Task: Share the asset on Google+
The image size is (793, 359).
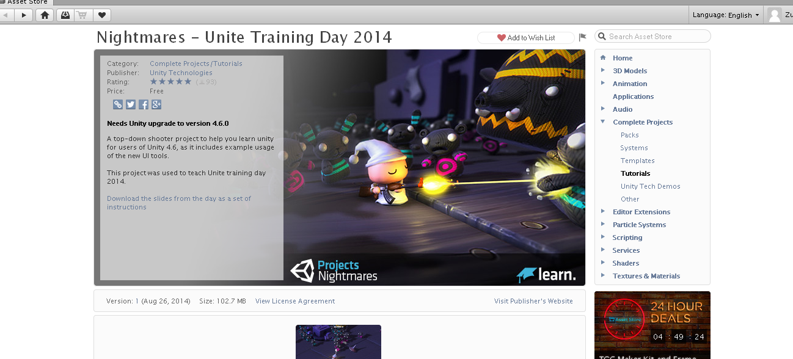Action: coord(156,104)
